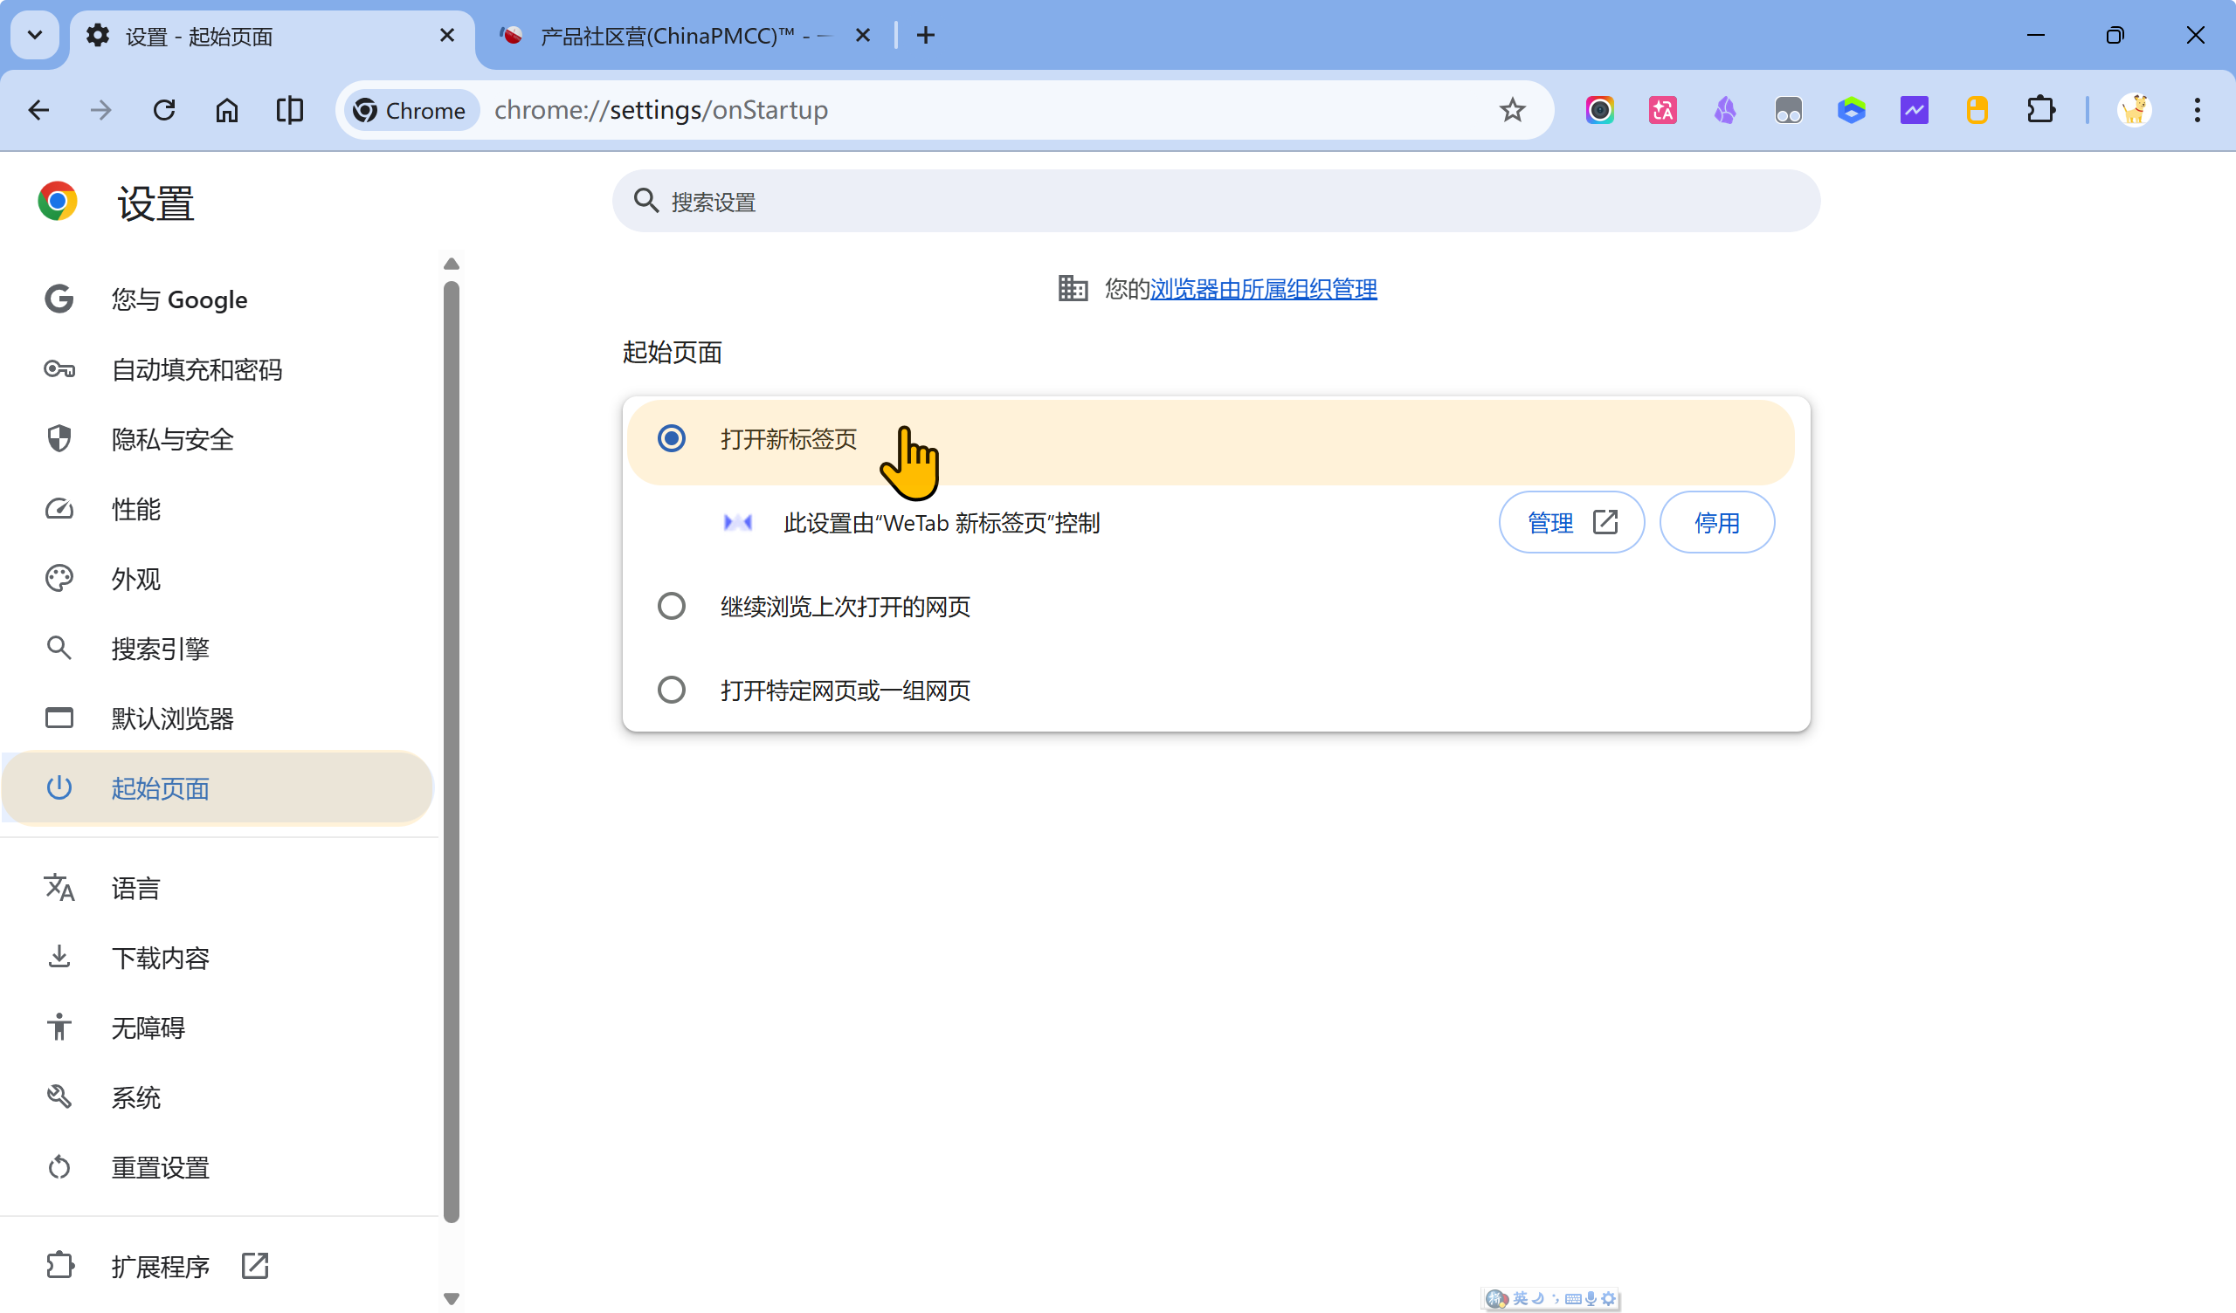Open the 浏览器由所属组织管理 link
This screenshot has width=2236, height=1313.
point(1263,288)
